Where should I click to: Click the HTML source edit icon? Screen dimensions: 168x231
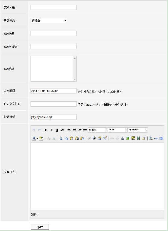(x=156, y=138)
